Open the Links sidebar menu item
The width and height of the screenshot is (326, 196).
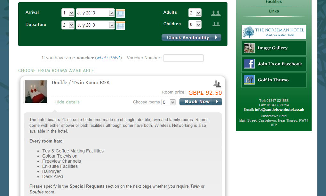pos(274,11)
